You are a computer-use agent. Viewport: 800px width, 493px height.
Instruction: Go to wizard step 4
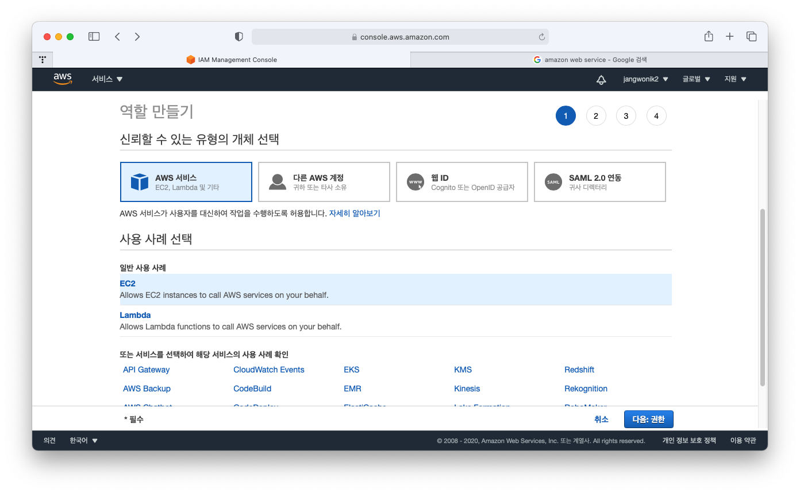[656, 116]
